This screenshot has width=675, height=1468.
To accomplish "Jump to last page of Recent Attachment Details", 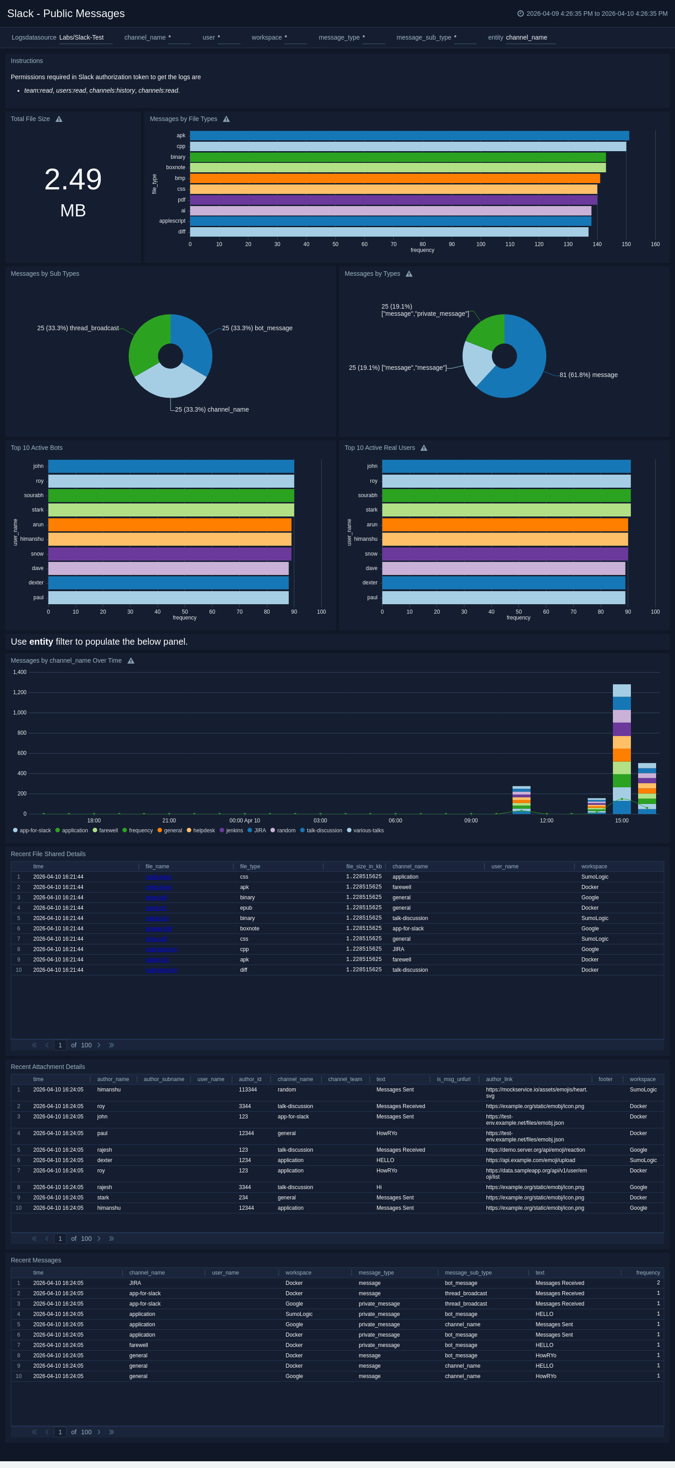I will [111, 1239].
